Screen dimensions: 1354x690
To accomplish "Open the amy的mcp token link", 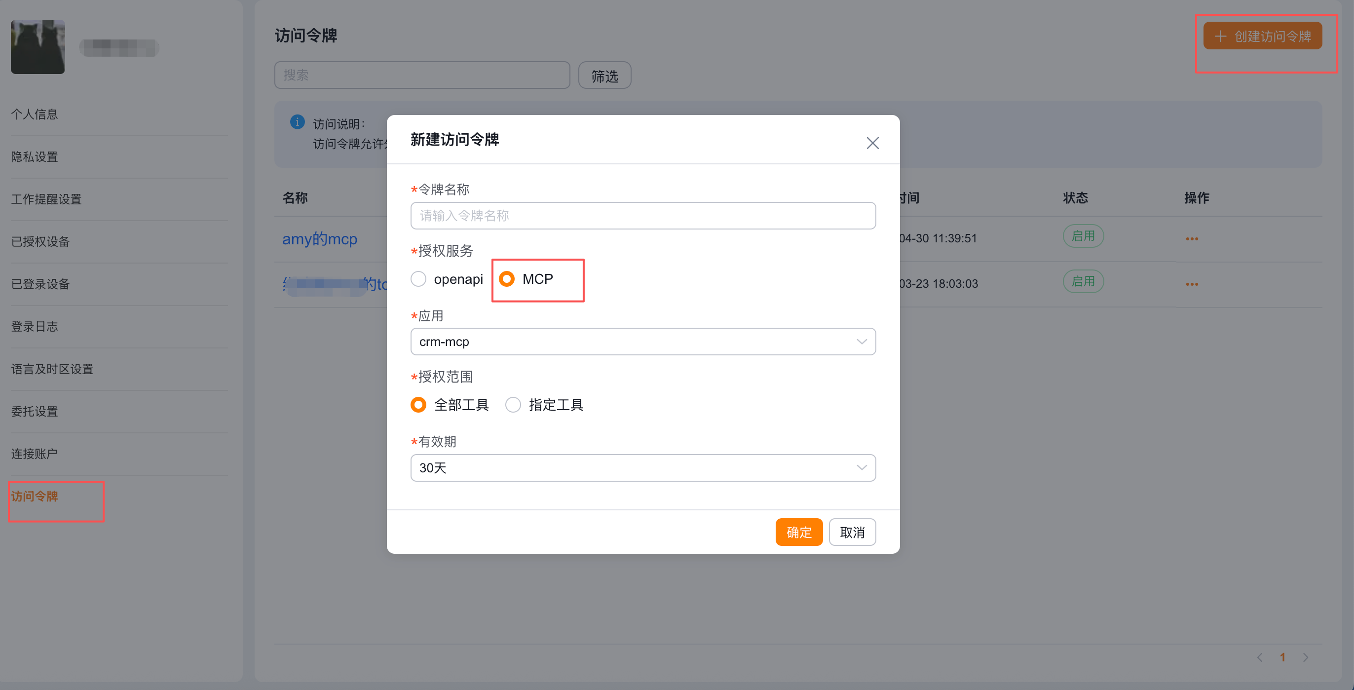I will tap(320, 239).
